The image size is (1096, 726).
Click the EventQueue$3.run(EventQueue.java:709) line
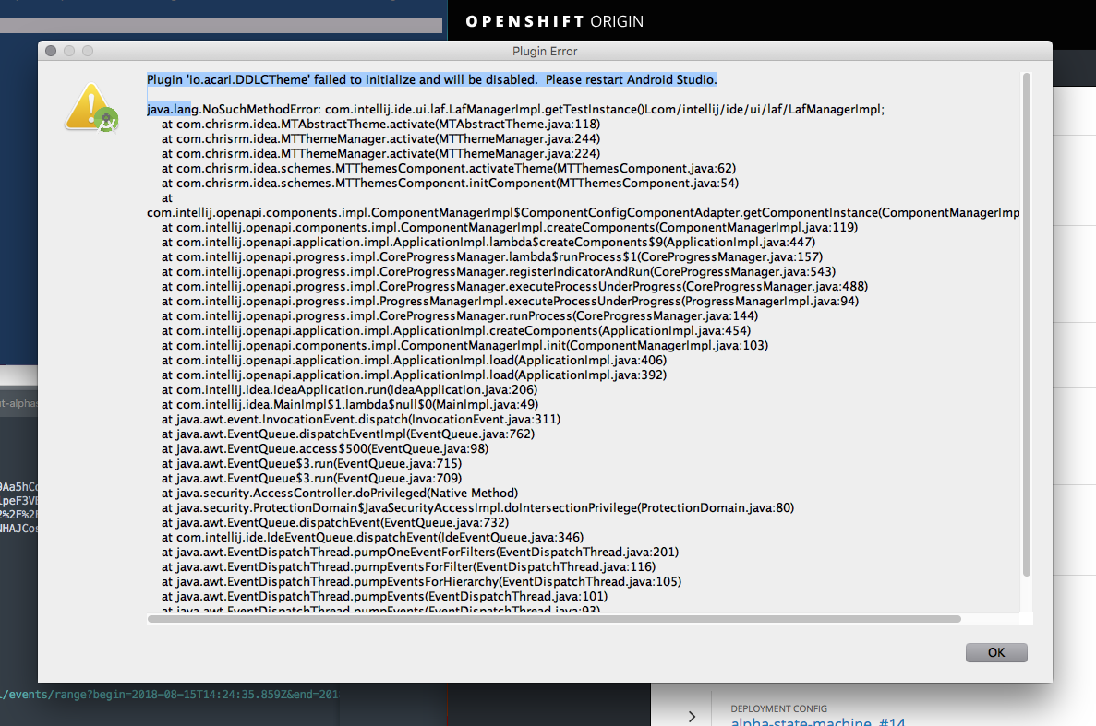click(312, 478)
